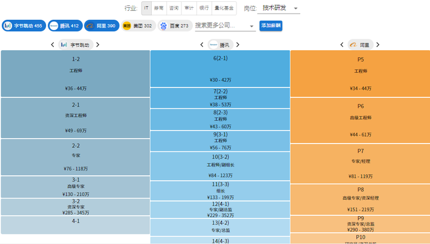Open 字节跳动 level 4-1 block

tap(75, 225)
